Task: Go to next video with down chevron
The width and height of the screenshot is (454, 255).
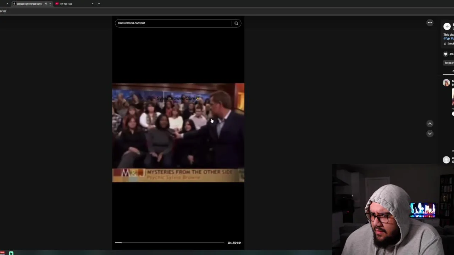Action: tap(430, 134)
